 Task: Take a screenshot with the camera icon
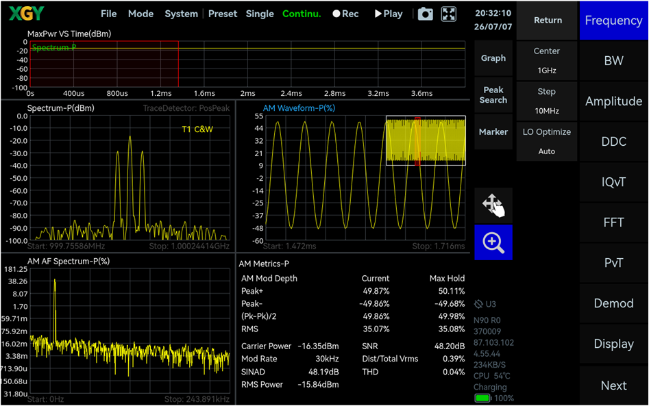tap(425, 14)
